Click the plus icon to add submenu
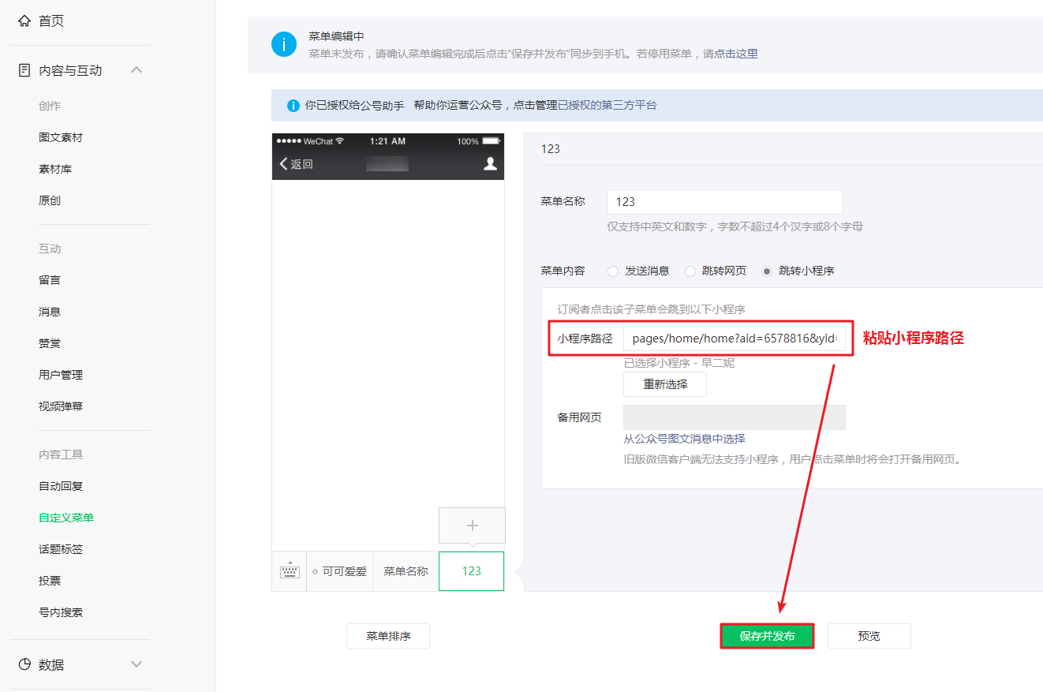 (x=472, y=526)
